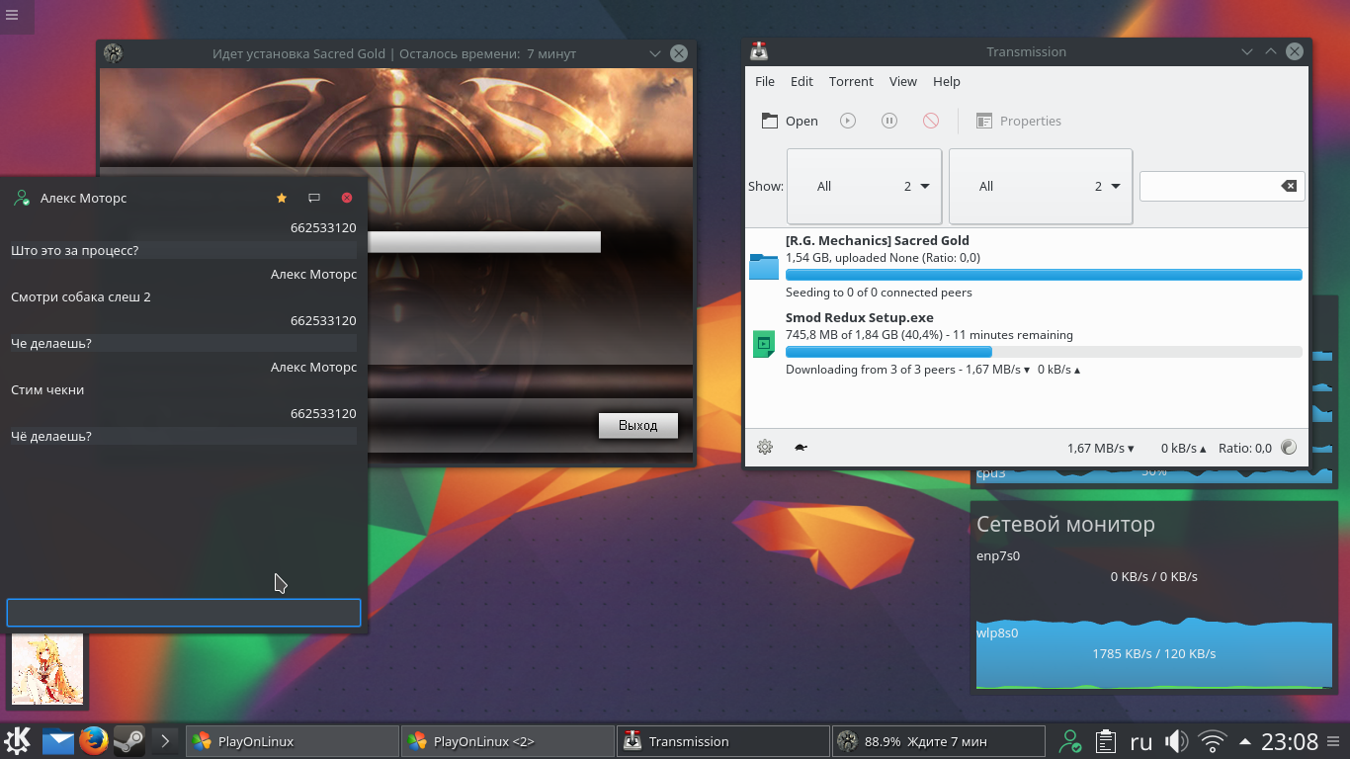Click the Remove torrent icon
This screenshot has width=1350, height=759.
pos(931,121)
